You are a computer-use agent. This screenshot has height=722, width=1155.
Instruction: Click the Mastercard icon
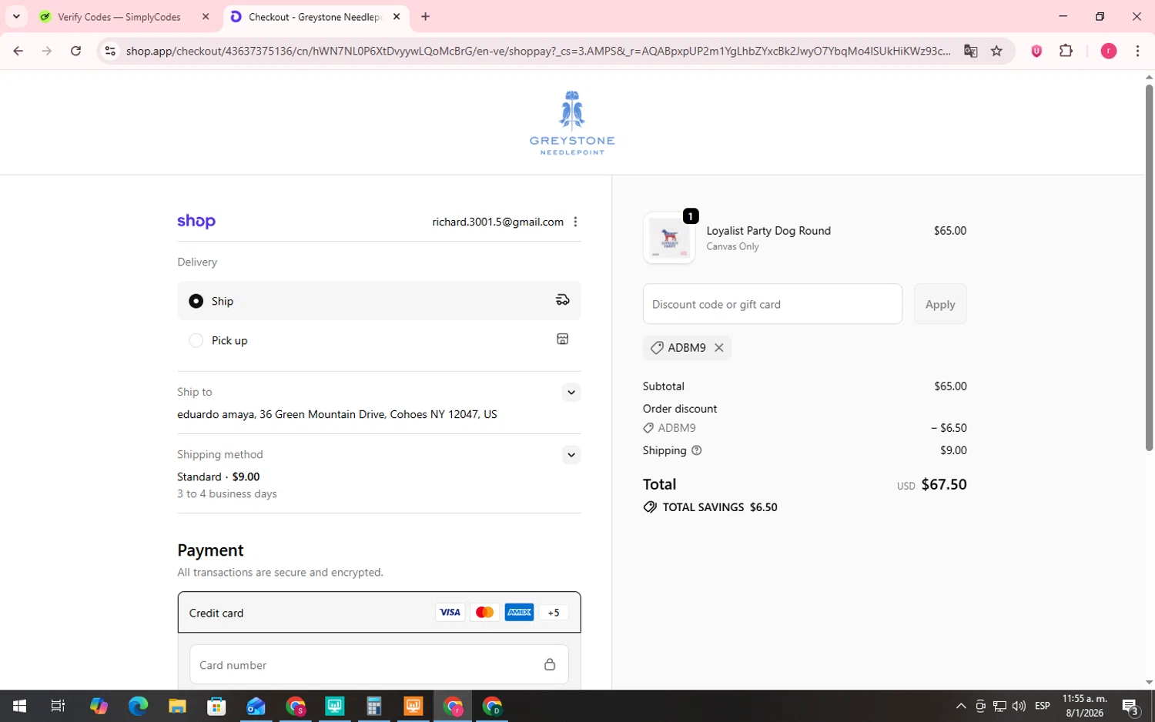pos(484,613)
